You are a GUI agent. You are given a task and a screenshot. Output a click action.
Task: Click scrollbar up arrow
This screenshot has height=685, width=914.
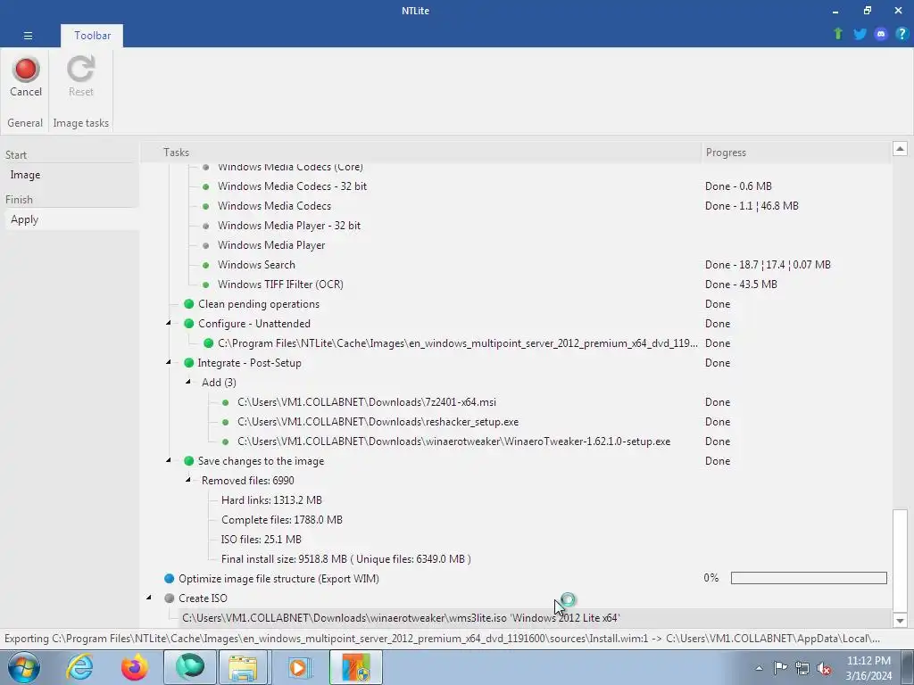[x=900, y=149]
